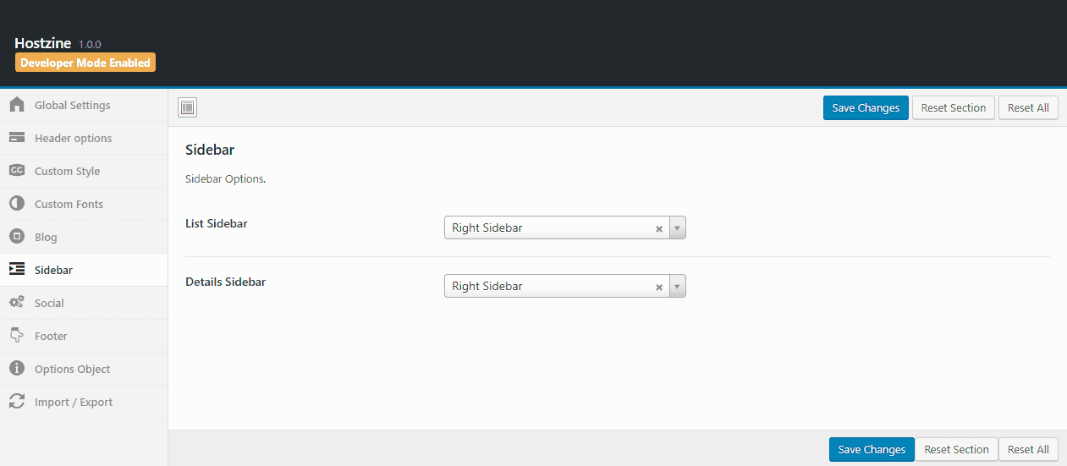Open the List Sidebar dropdown arrow
Viewport: 1067px width, 466px height.
tap(677, 228)
